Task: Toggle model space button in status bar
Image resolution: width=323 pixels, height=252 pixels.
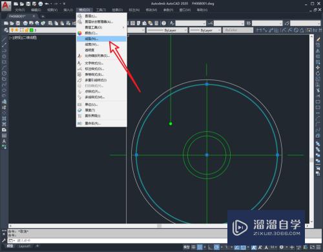Action: coord(186,247)
